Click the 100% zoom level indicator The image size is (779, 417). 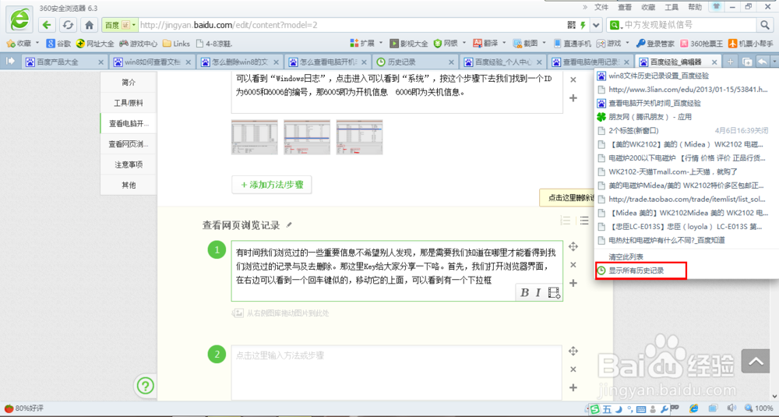[x=759, y=408]
